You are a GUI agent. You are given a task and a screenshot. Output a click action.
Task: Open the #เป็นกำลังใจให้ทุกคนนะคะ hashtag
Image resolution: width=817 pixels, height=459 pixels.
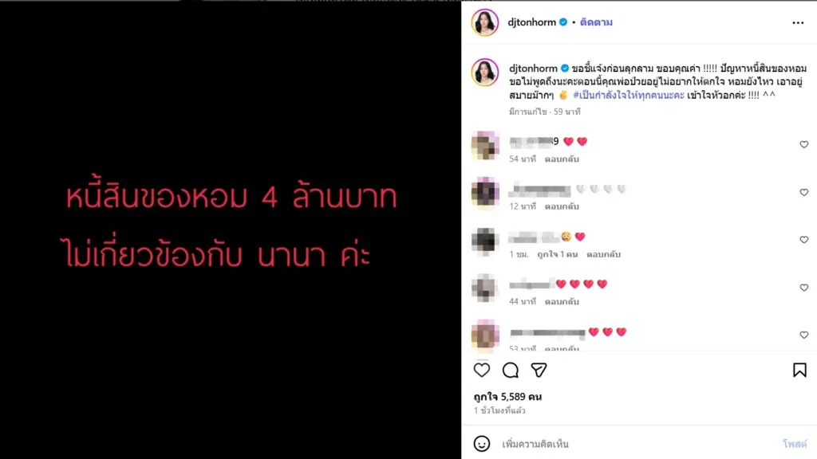[629, 95]
